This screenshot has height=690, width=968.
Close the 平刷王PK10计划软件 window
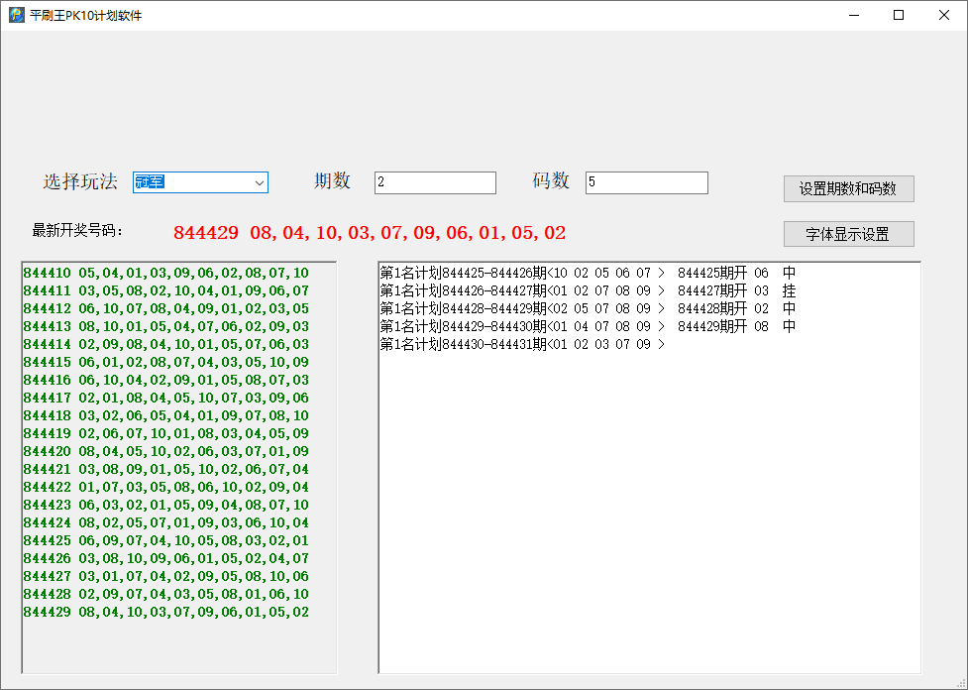(944, 15)
